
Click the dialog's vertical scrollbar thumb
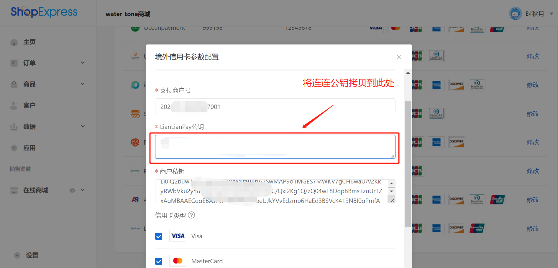pyautogui.click(x=408, y=164)
